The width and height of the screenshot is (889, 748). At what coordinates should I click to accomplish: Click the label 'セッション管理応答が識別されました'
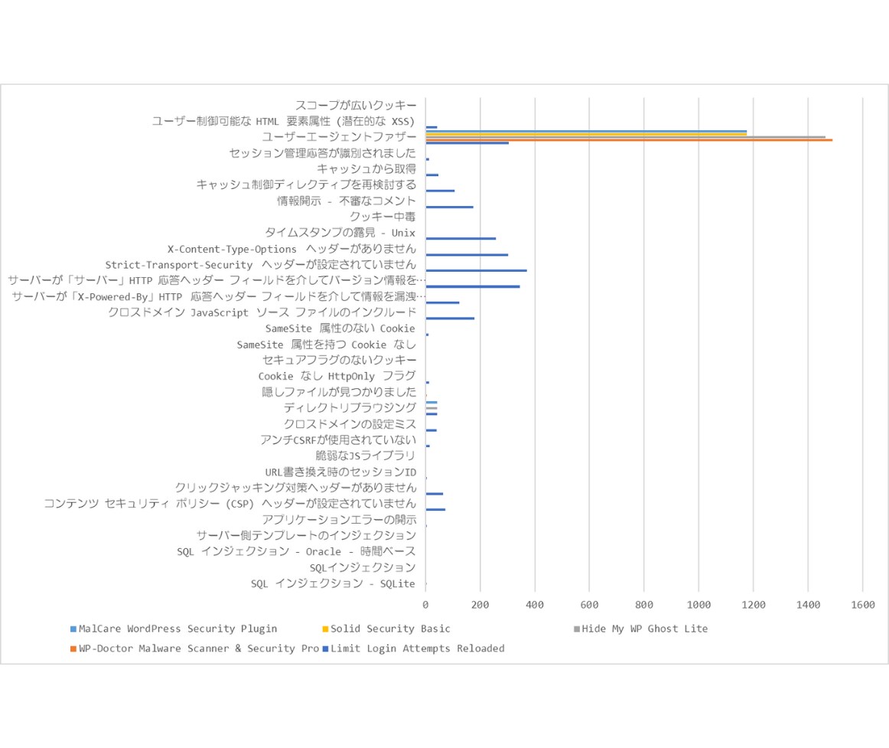[322, 153]
